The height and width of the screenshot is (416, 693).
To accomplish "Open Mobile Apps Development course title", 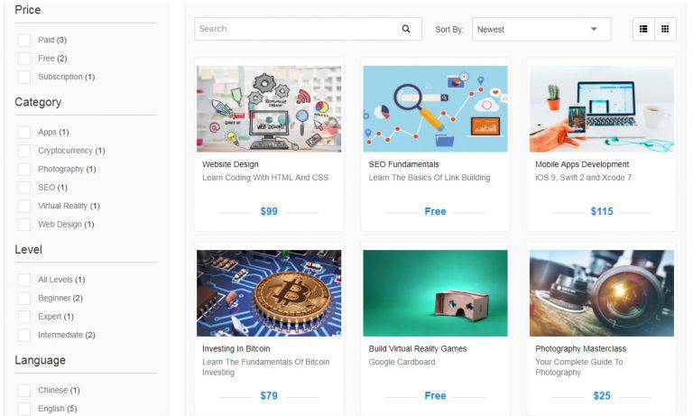I will point(582,164).
